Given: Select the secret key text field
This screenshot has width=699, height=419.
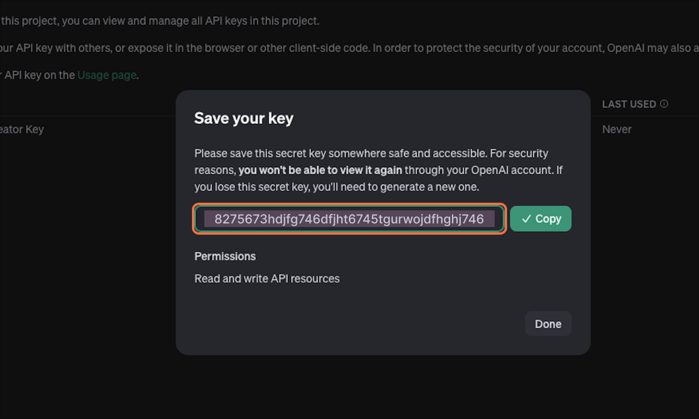Looking at the screenshot, I should click(349, 219).
